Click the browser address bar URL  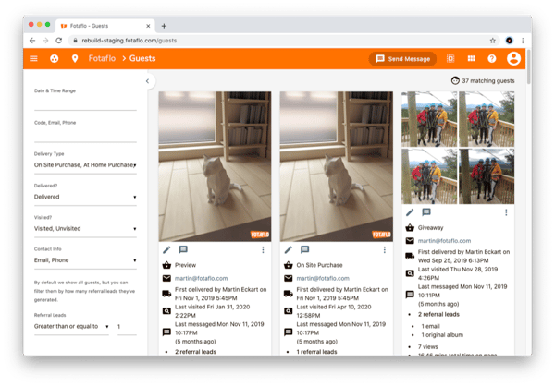tap(129, 41)
